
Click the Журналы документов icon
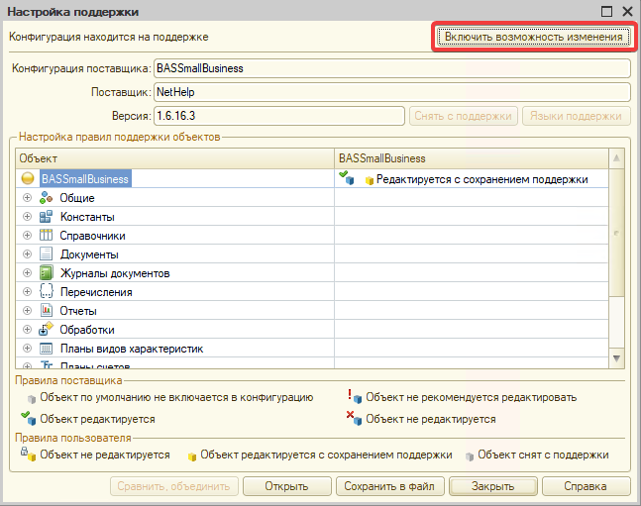pyautogui.click(x=46, y=273)
